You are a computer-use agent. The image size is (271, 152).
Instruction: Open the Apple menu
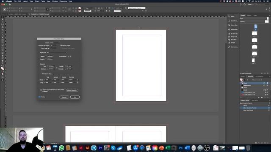point(3,1)
